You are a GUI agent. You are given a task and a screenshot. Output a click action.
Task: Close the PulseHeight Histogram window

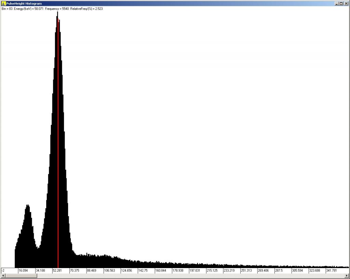(346, 3)
